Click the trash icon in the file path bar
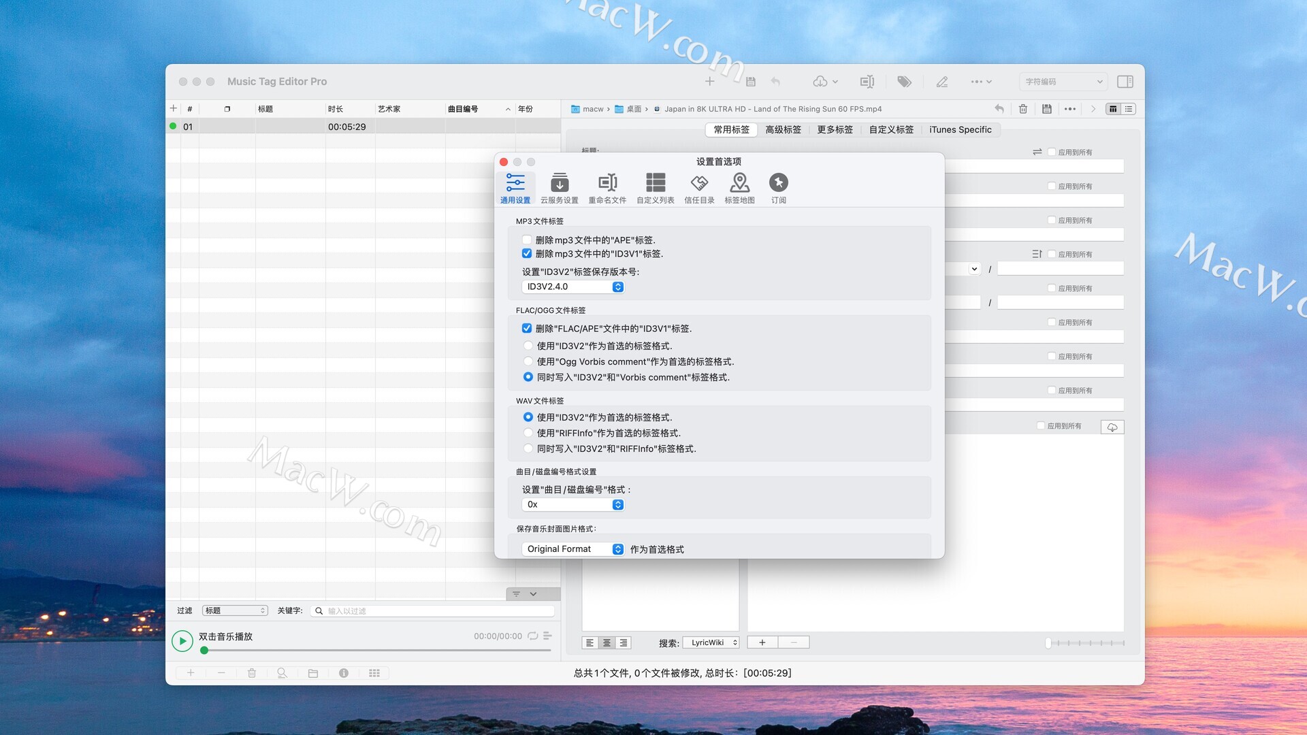1307x735 pixels. tap(1022, 109)
